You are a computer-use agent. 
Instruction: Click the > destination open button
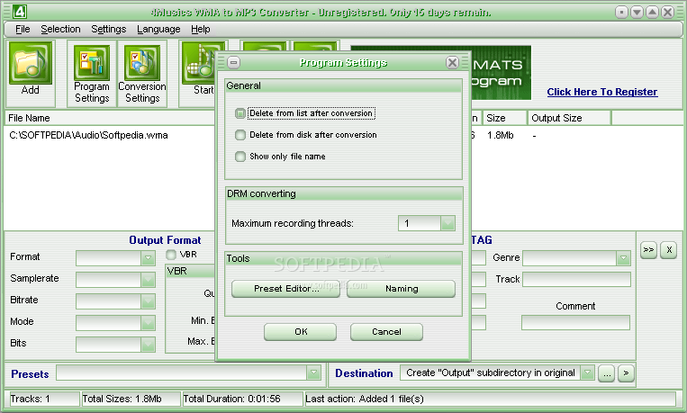tap(626, 373)
